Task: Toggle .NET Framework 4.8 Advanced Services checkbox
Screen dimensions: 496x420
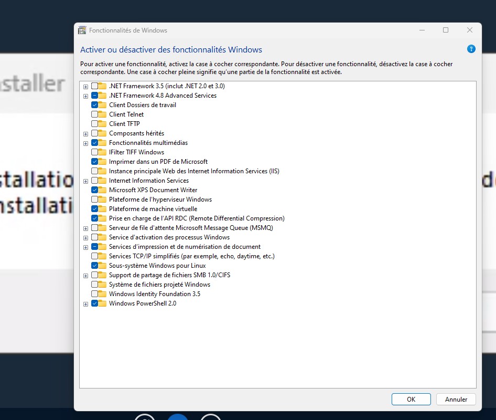Action: click(x=94, y=96)
